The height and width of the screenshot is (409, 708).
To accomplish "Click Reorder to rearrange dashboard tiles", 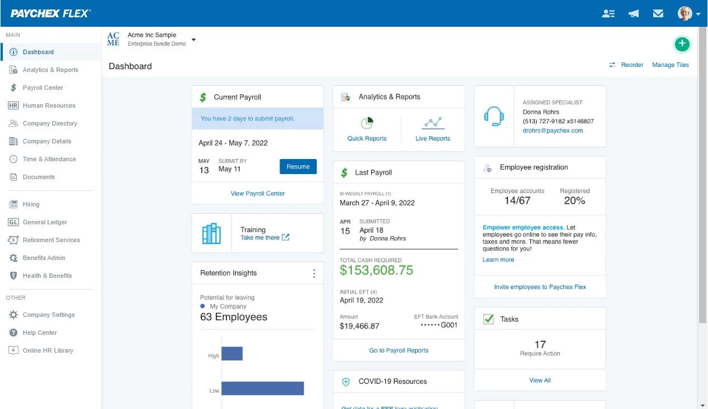I will click(x=631, y=65).
